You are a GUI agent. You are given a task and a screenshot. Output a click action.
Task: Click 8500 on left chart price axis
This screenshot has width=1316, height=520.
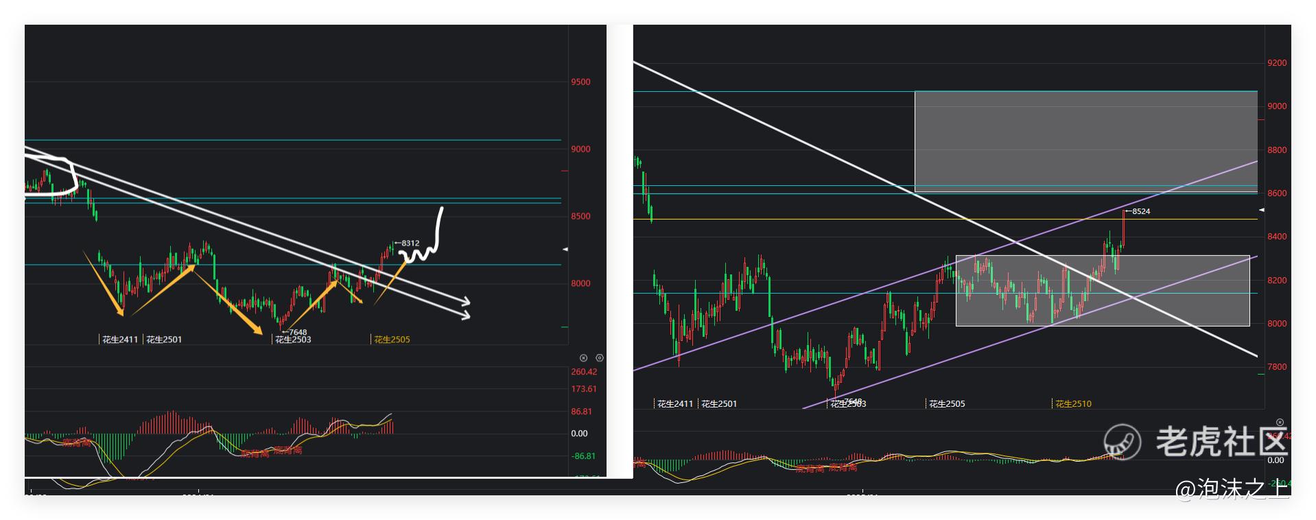(x=580, y=216)
